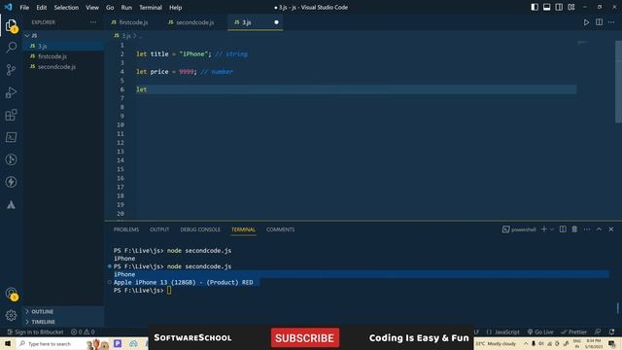Open the Search view in activity bar
Viewport: 622px width, 350px height.
(x=11, y=48)
